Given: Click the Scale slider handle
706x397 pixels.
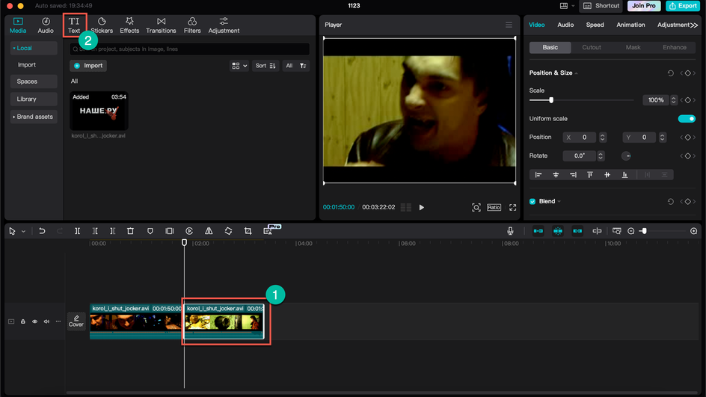Looking at the screenshot, I should click(551, 100).
